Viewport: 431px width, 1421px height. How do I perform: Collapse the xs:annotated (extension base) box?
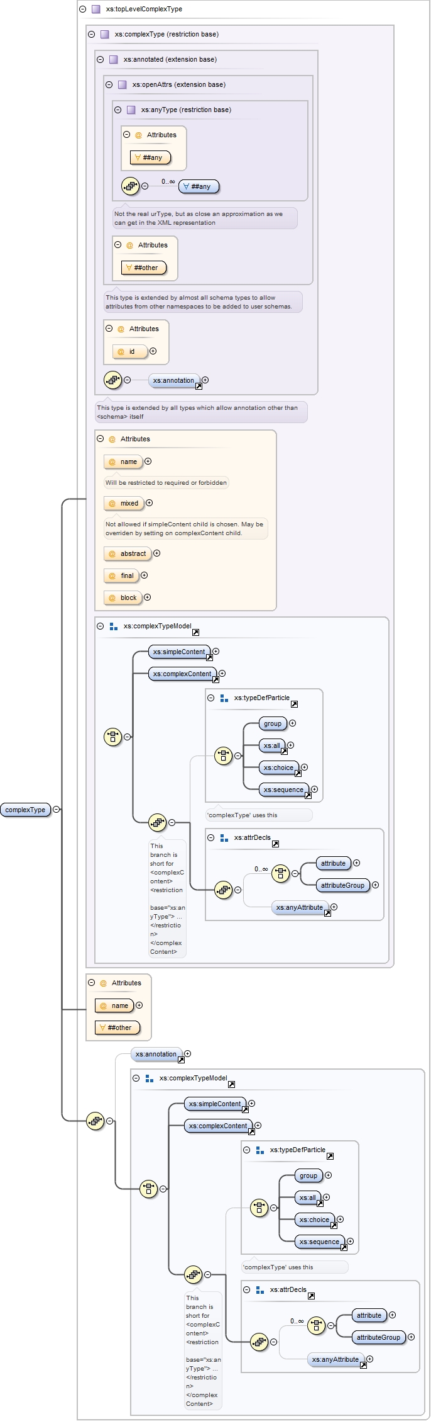(101, 60)
